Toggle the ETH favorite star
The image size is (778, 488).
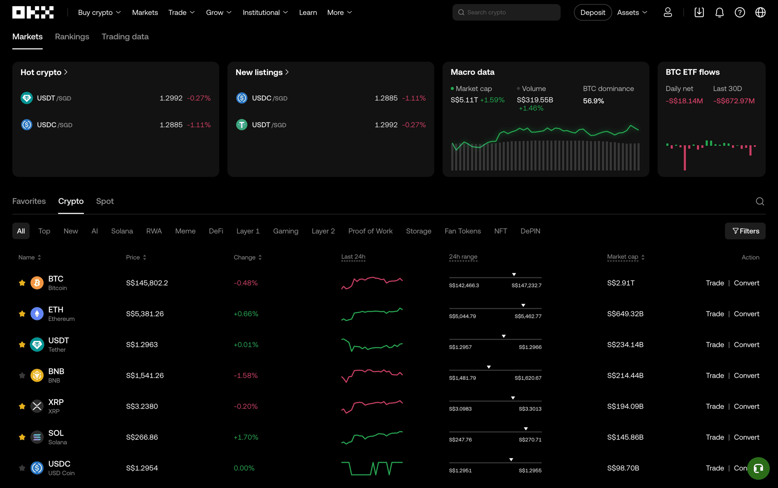click(22, 314)
